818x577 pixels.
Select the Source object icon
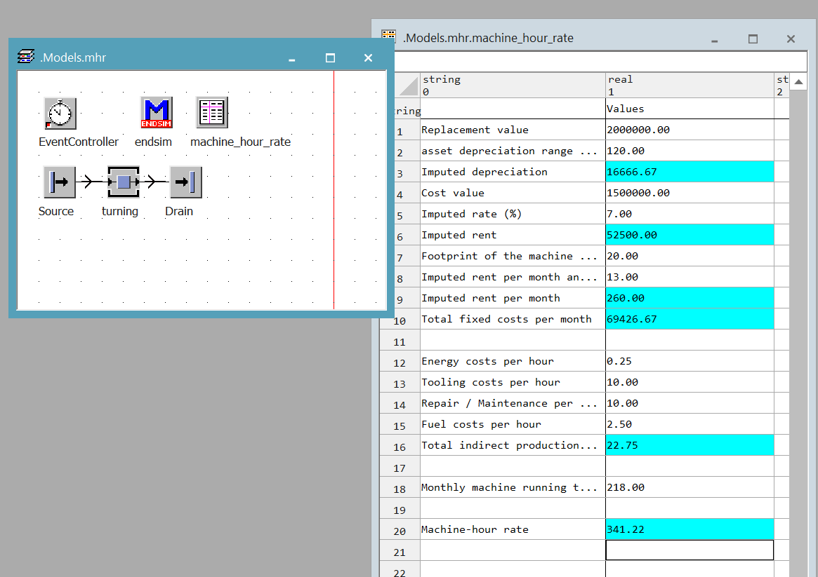tap(59, 182)
